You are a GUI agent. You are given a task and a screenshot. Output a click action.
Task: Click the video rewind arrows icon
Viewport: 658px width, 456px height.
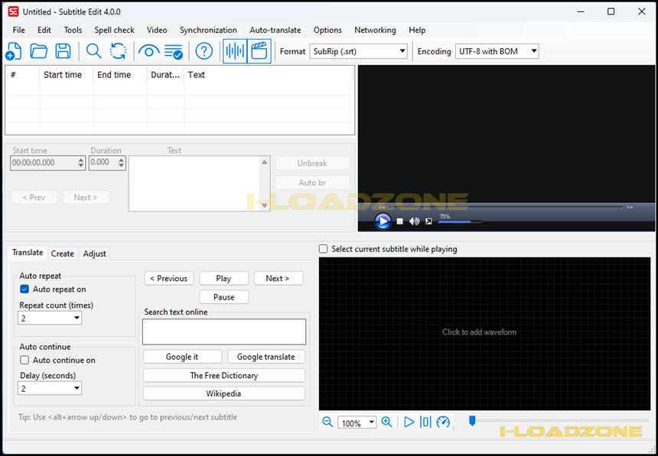point(382,208)
